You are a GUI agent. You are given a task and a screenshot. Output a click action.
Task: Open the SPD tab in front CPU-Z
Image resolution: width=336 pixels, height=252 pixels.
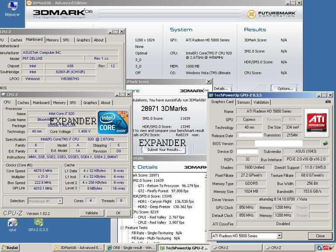pyautogui.click(x=73, y=102)
